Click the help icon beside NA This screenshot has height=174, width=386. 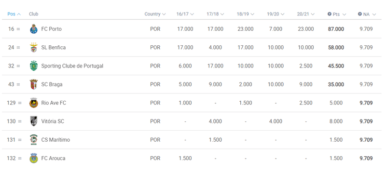point(359,14)
